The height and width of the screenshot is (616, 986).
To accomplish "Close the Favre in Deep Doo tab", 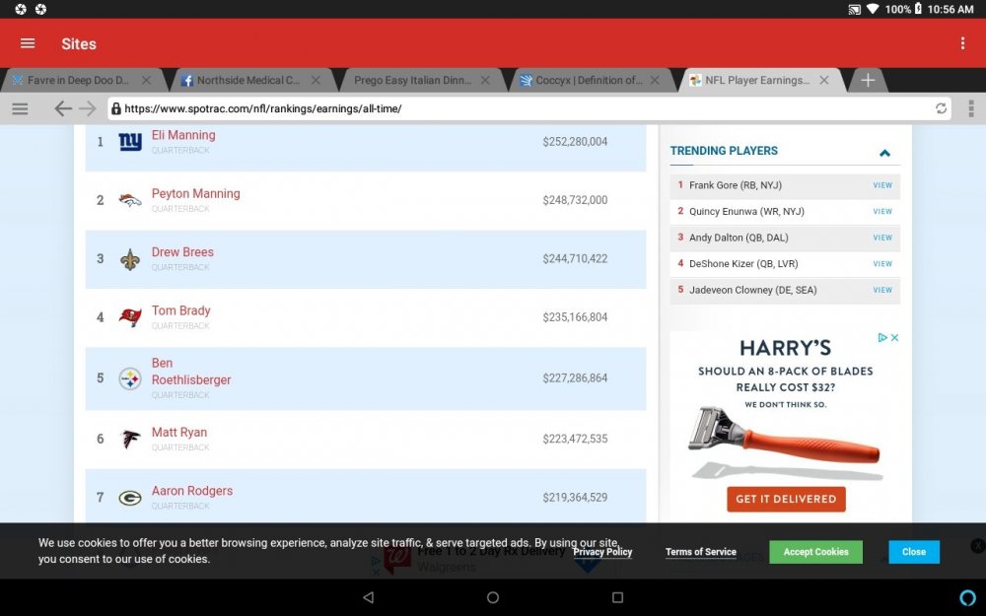I will pyautogui.click(x=146, y=81).
